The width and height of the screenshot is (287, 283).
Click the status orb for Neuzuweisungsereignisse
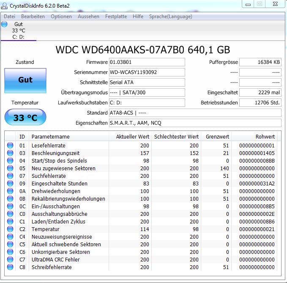10,237
